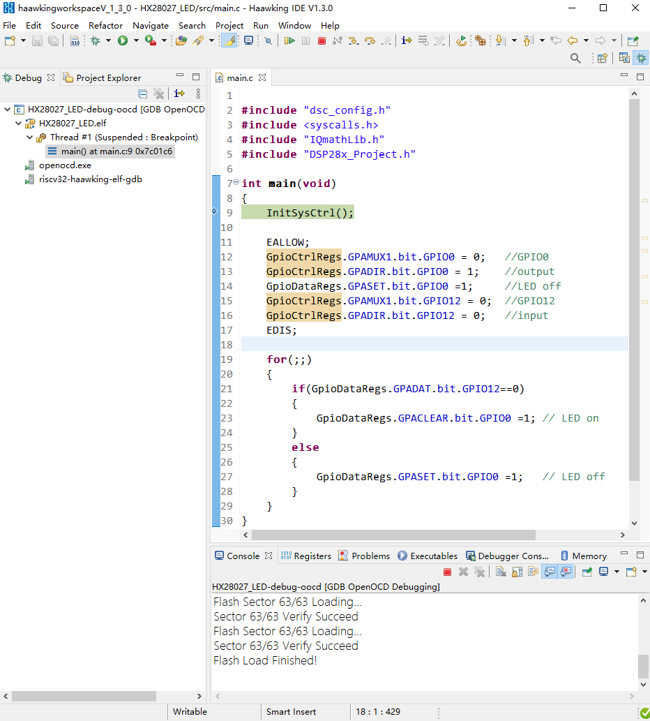The width and height of the screenshot is (650, 721).
Task: Click editor horizontal scrollbar thumb
Action: point(393,535)
